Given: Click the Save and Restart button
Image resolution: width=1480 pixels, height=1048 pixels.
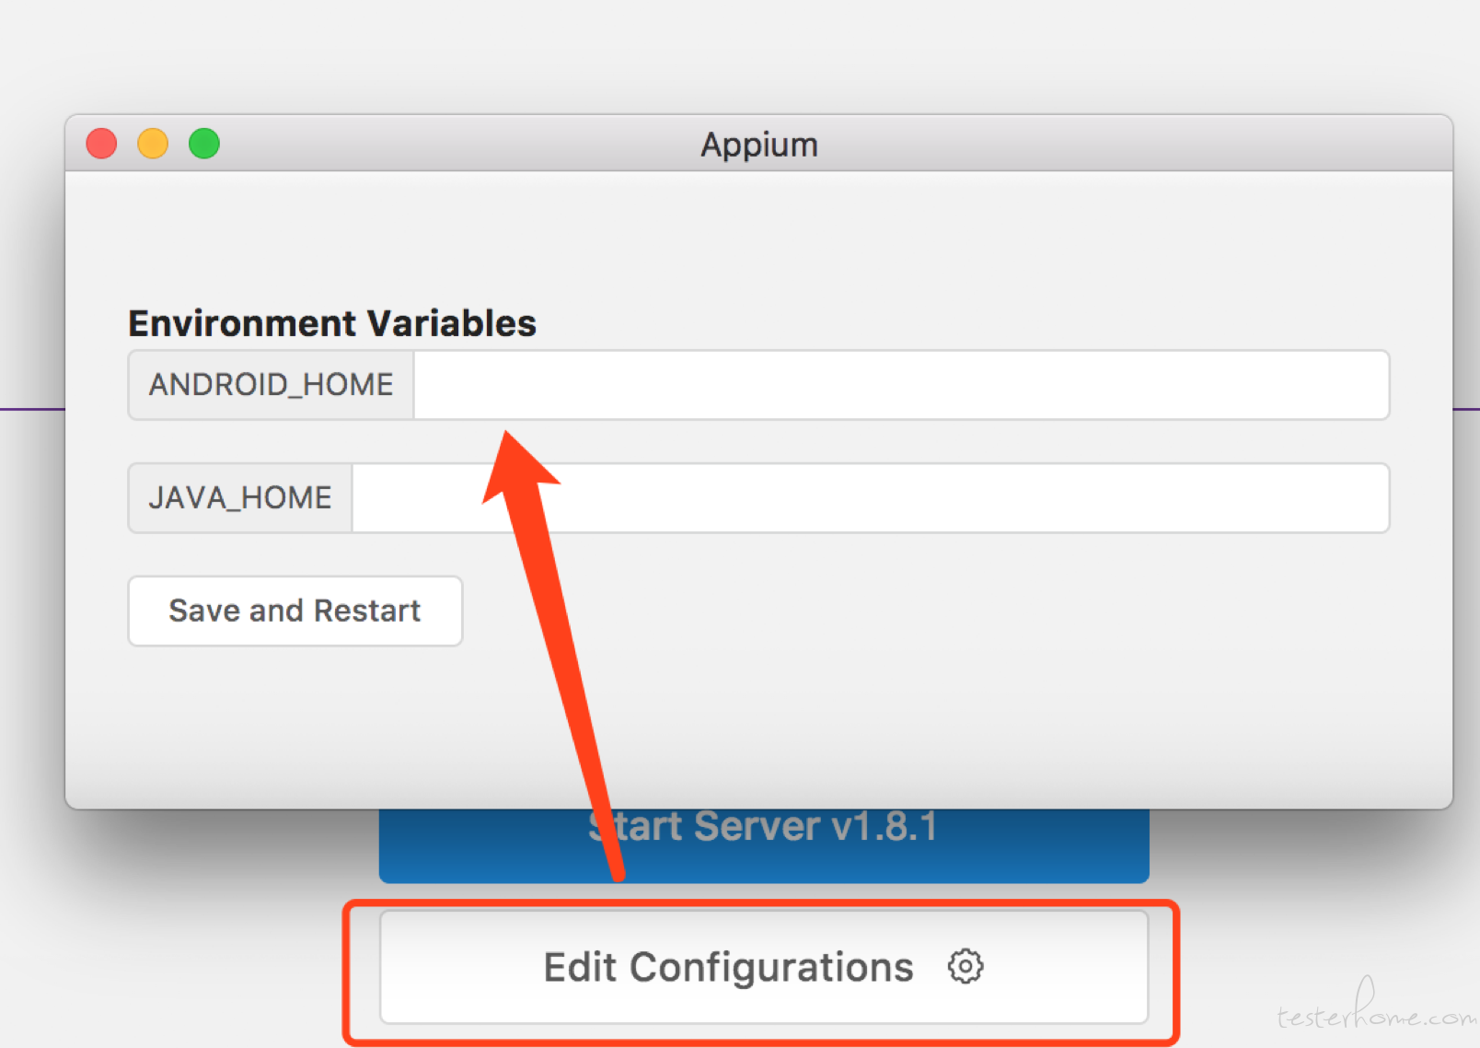Looking at the screenshot, I should 295,611.
